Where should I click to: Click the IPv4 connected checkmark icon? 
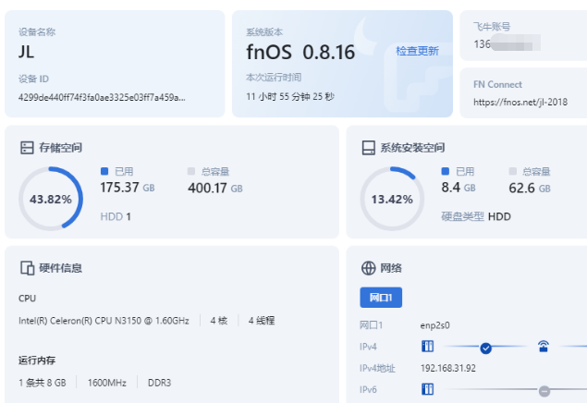(x=485, y=348)
